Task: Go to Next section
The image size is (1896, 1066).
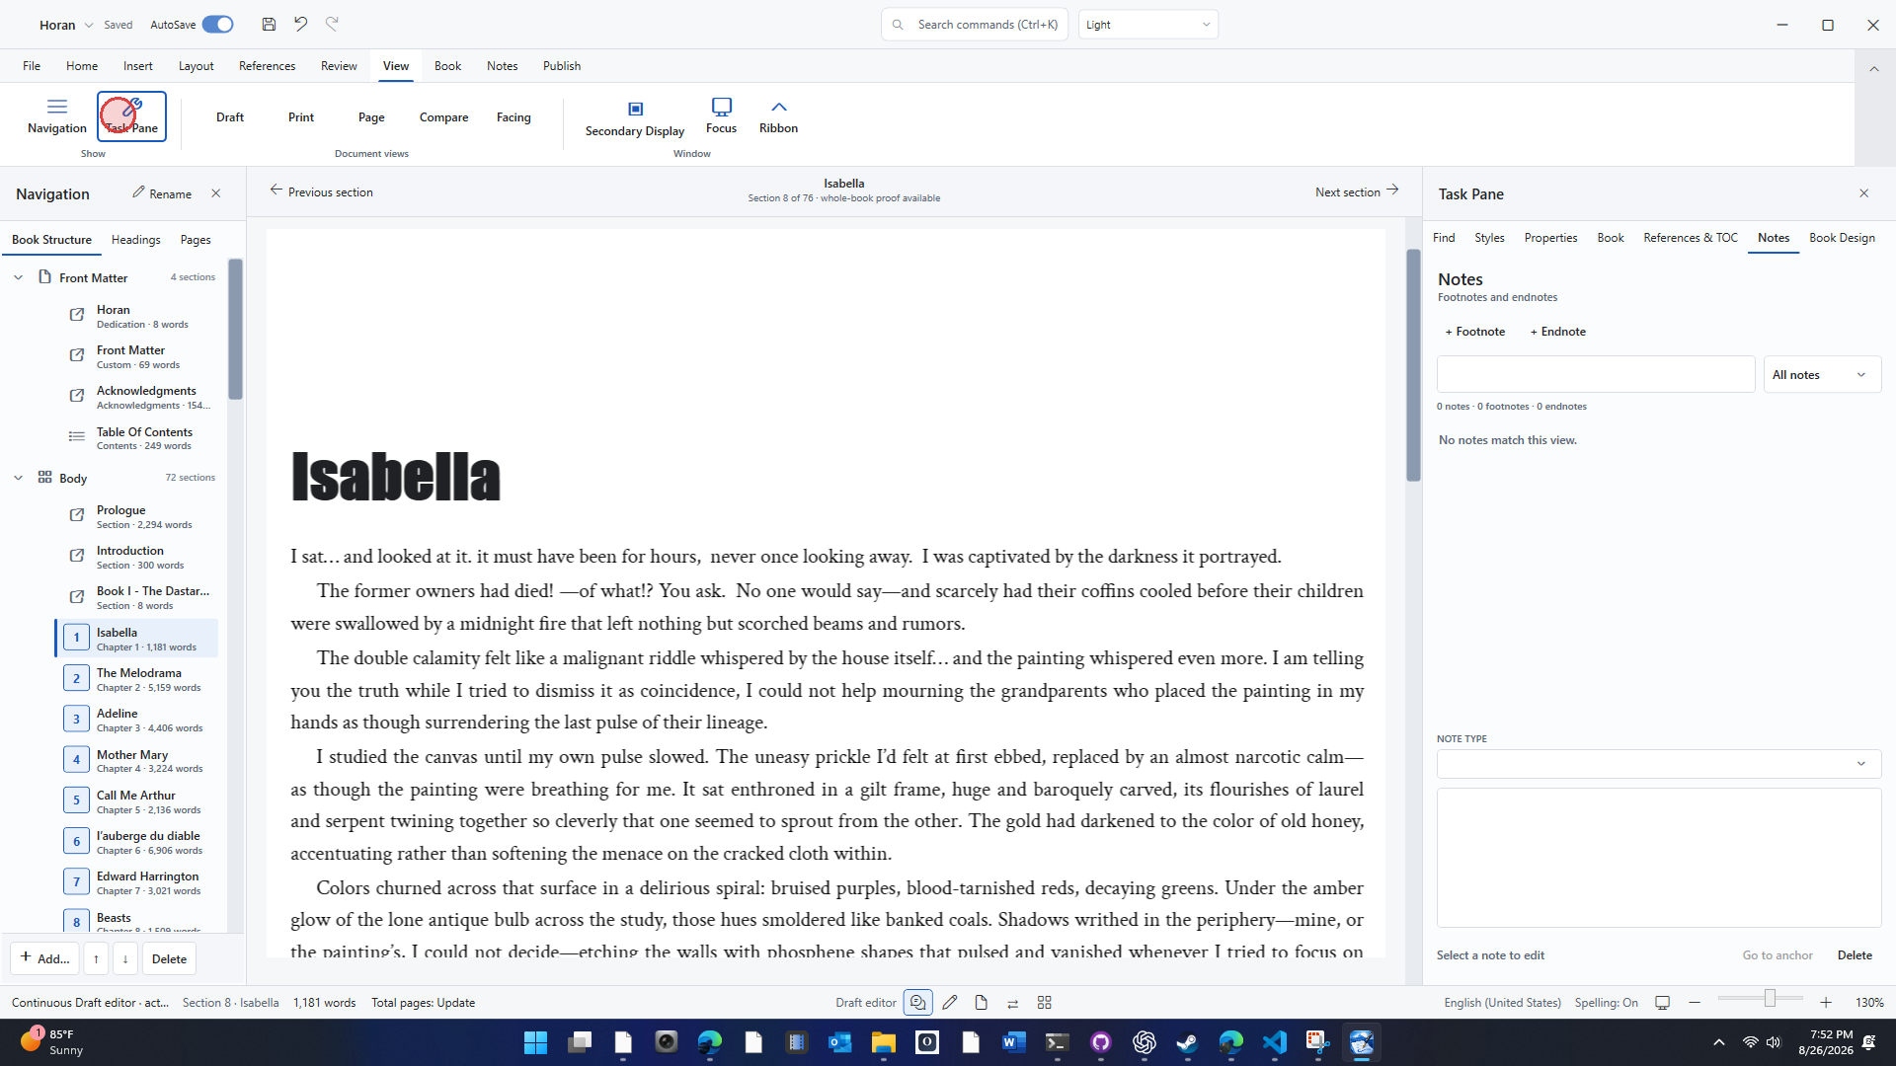Action: (x=1357, y=191)
